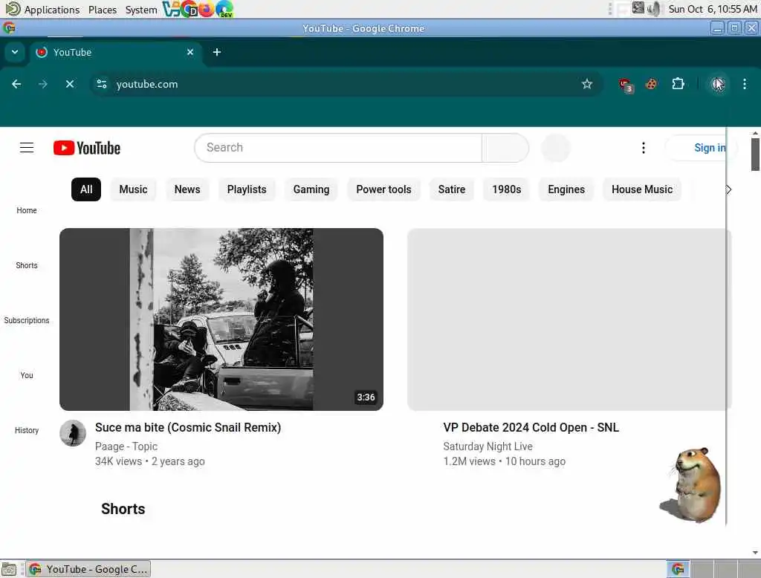Click the search submit button beside the Search field
Viewport: 761px width, 578px height.
pos(505,148)
